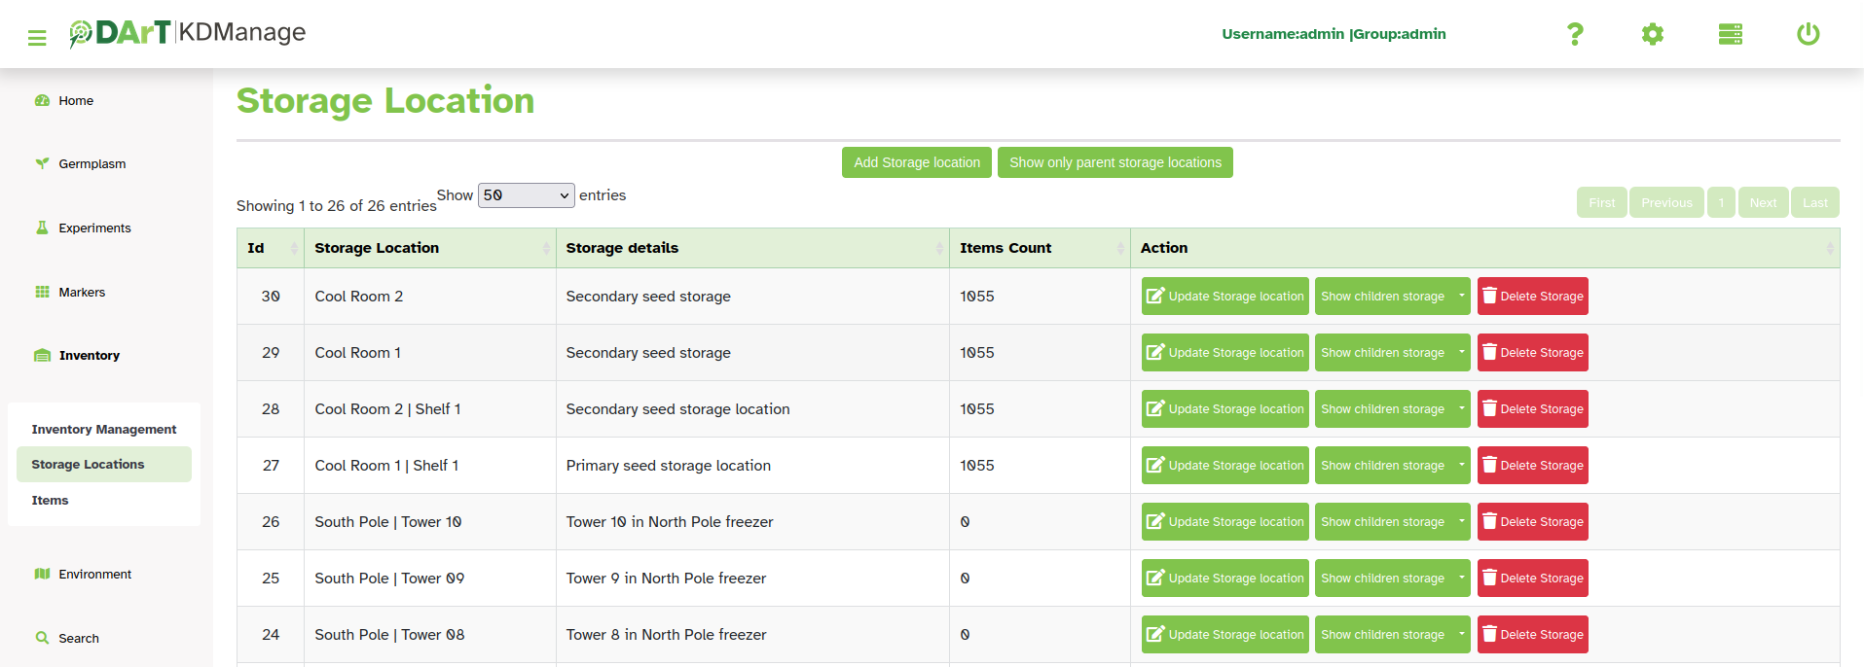Image resolution: width=1864 pixels, height=667 pixels.
Task: Click Add Storage location button
Action: tap(916, 162)
